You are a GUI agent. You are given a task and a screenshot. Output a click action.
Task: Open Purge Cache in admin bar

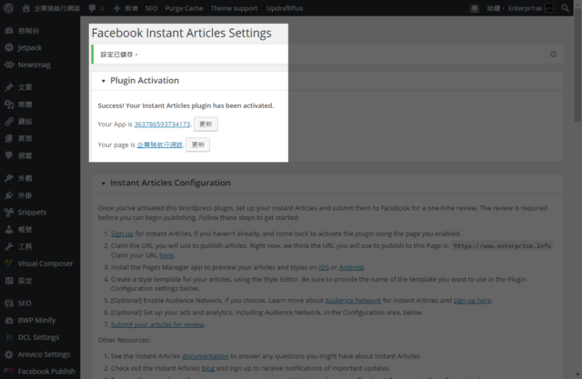pos(184,8)
